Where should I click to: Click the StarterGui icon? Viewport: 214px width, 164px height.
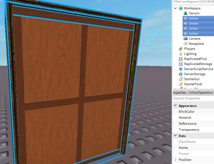click(181, 79)
